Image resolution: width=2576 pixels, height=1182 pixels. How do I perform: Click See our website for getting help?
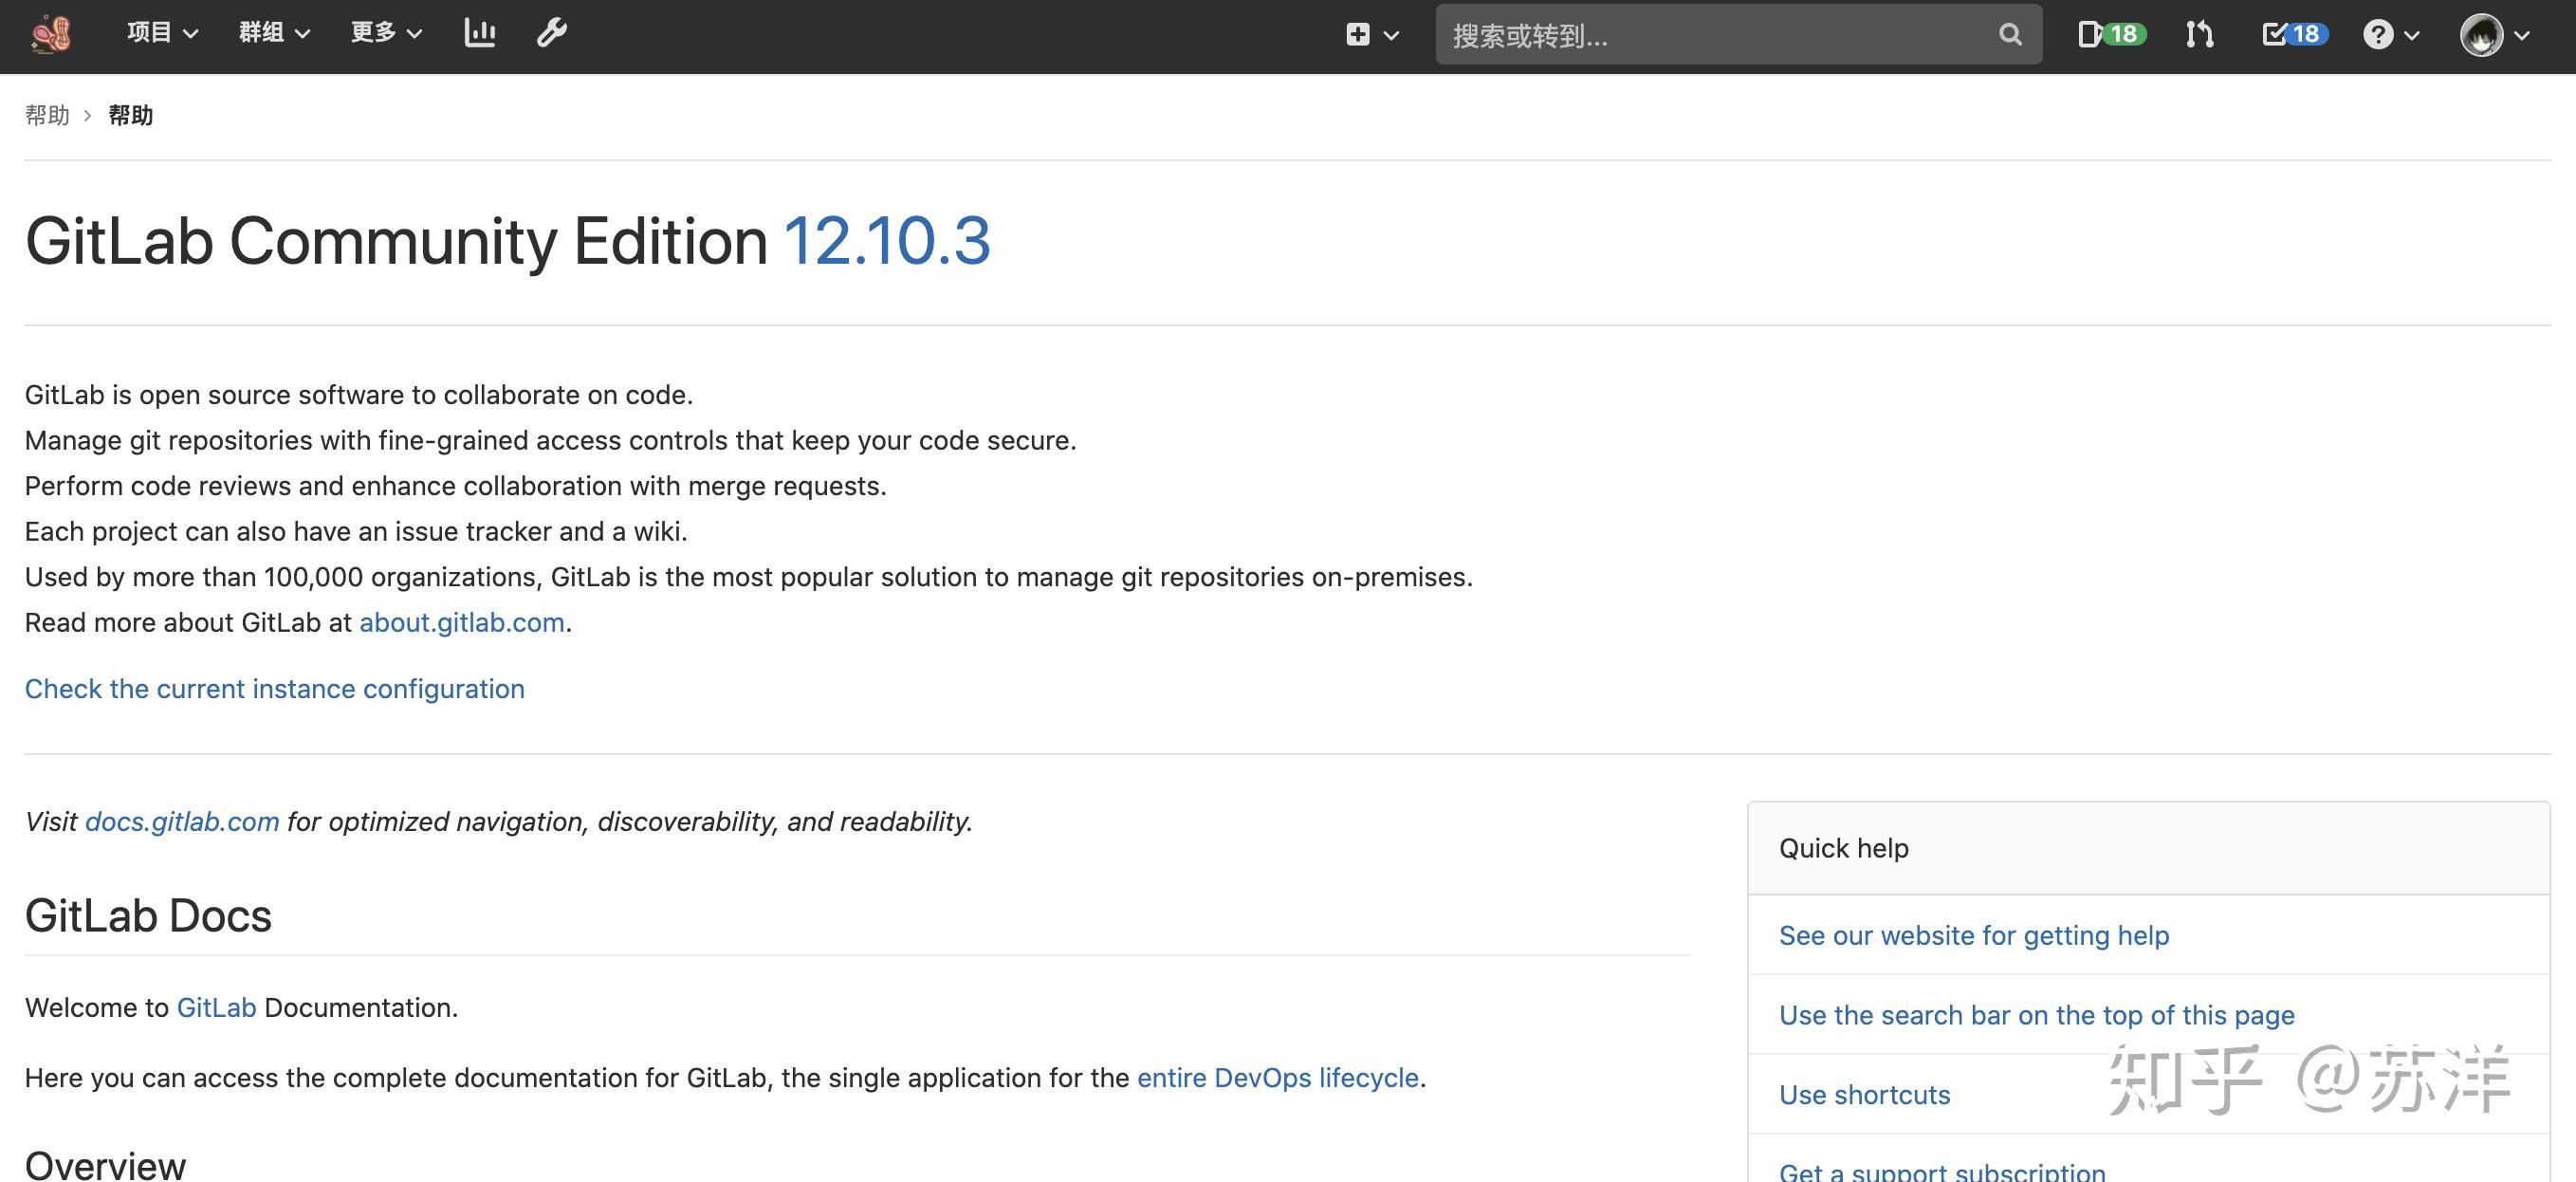click(1973, 935)
